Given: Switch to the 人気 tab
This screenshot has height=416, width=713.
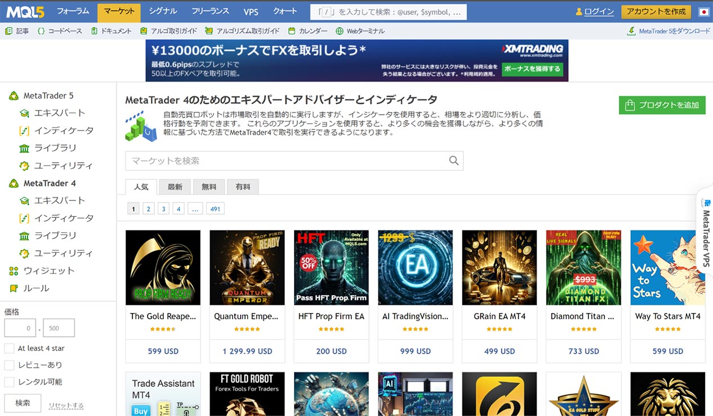Looking at the screenshot, I should (x=141, y=187).
